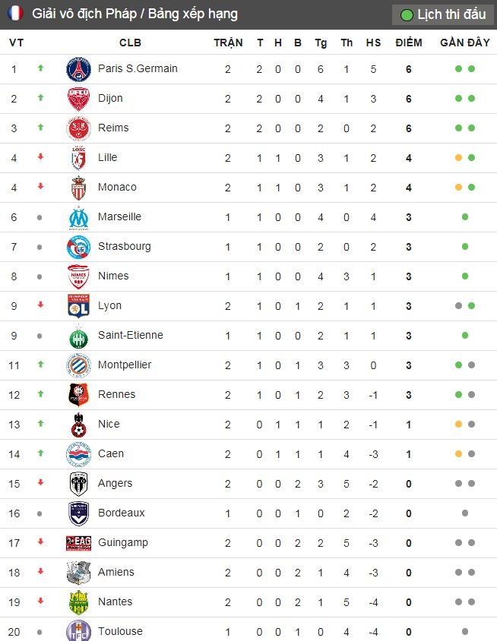This screenshot has width=497, height=641.
Task: Click the Monaco club crest
Action: pyautogui.click(x=78, y=188)
